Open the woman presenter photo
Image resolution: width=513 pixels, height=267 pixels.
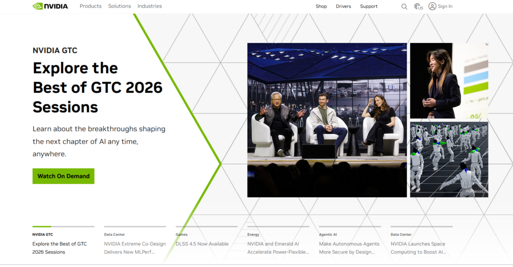click(x=449, y=81)
